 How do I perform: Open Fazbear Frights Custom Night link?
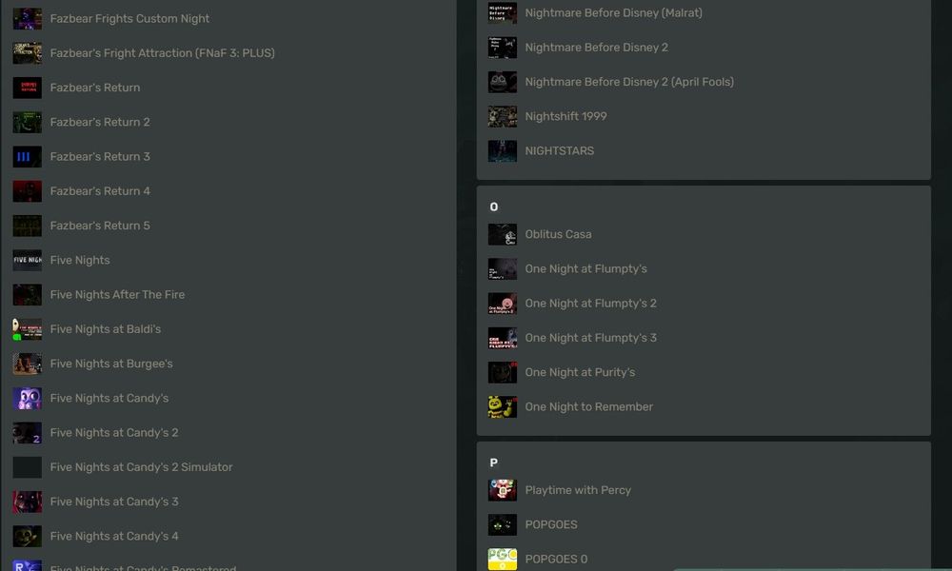tap(129, 19)
